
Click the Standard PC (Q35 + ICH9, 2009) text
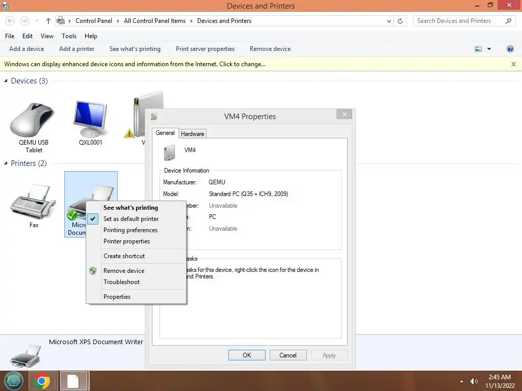pos(248,194)
